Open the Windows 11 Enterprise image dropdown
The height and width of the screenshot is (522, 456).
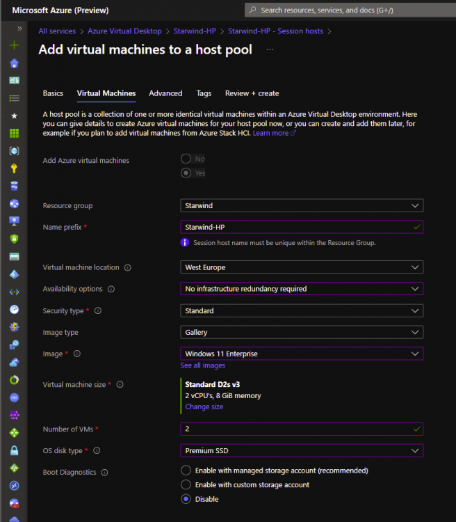pyautogui.click(x=302, y=354)
